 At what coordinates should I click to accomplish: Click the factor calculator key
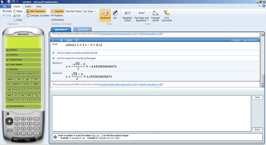coord(10,79)
